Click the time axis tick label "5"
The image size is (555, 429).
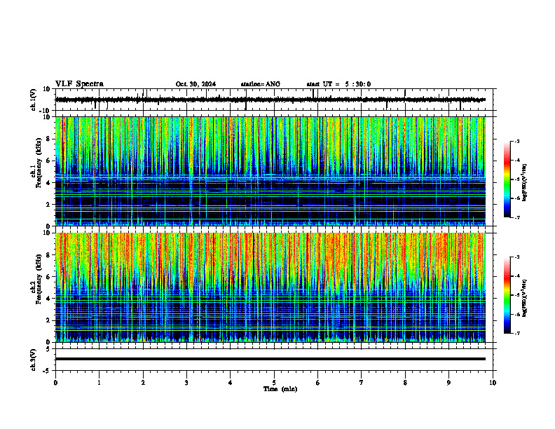[x=274, y=383]
